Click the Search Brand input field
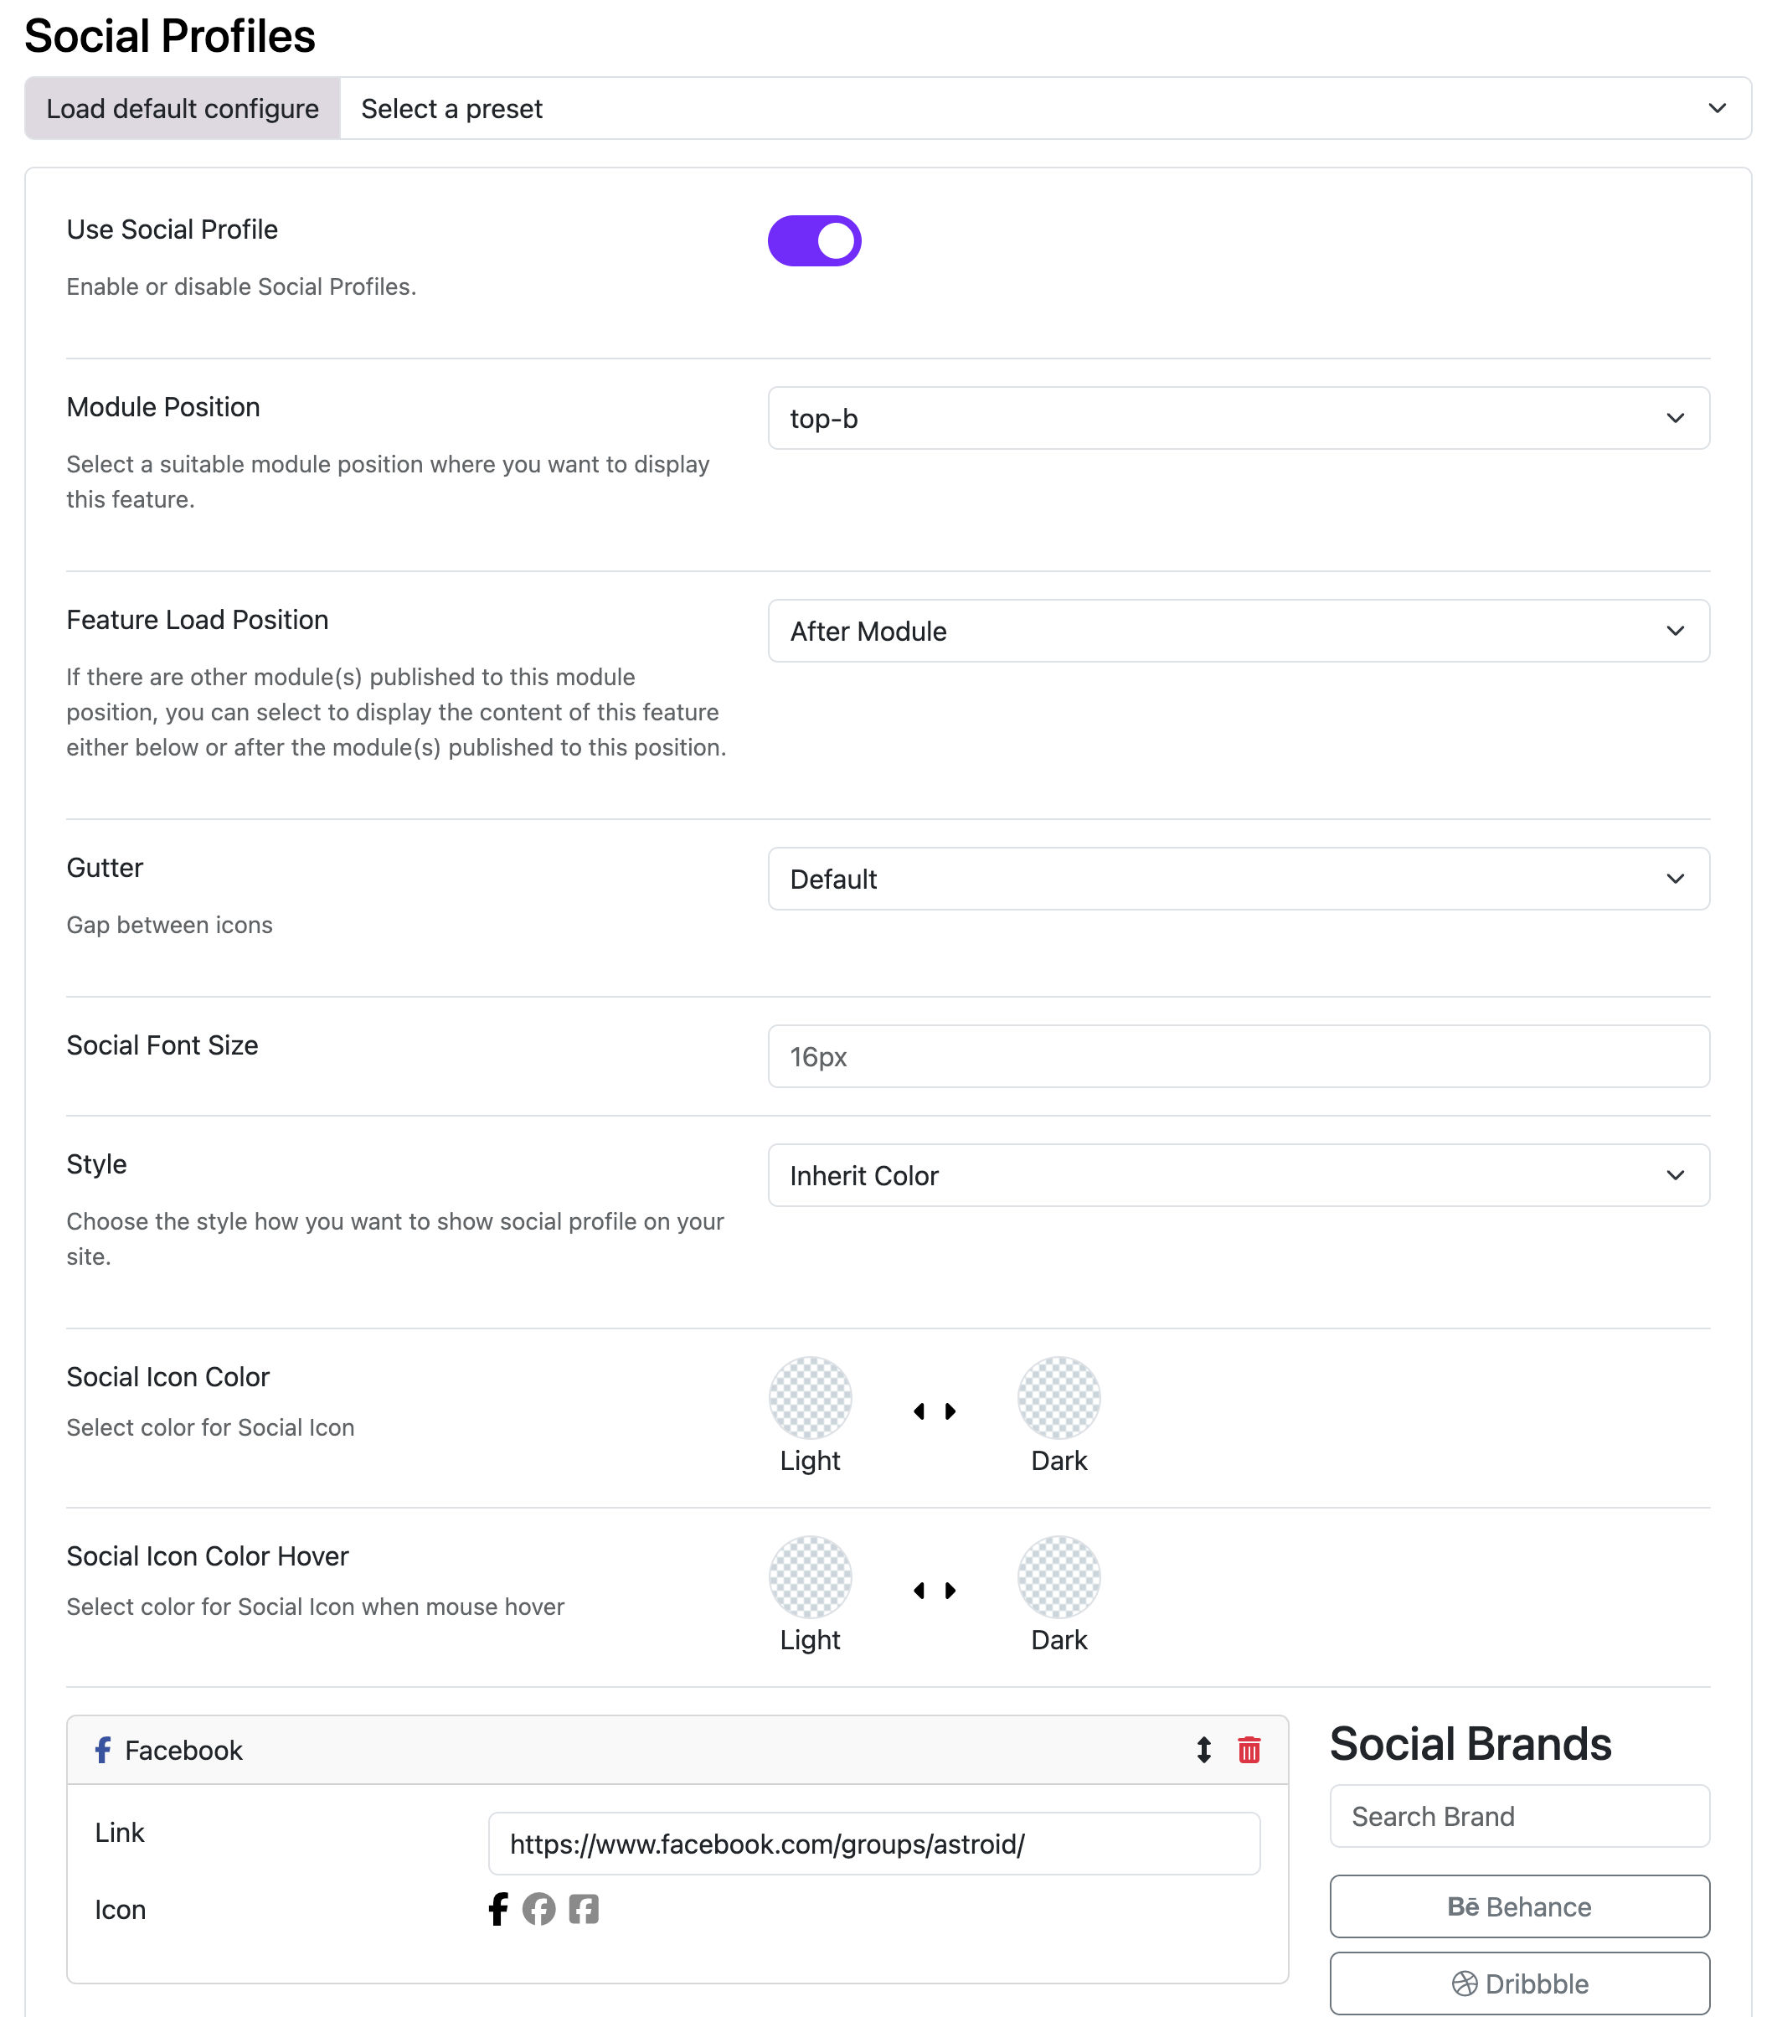 (x=1519, y=1816)
